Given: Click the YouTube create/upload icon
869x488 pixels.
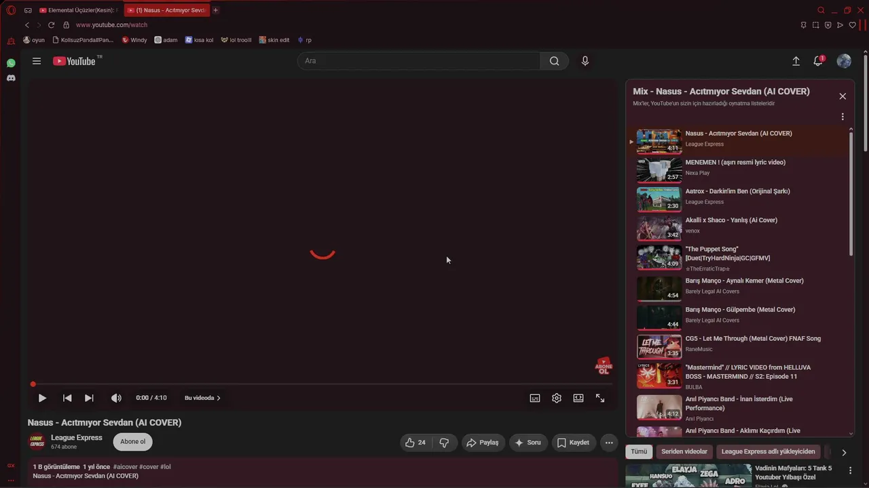Looking at the screenshot, I should coord(796,61).
